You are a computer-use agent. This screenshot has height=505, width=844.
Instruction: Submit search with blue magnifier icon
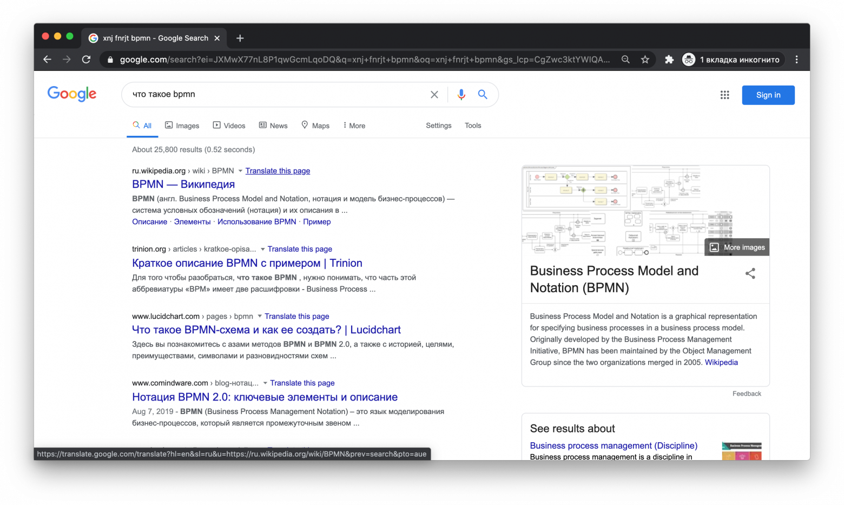pyautogui.click(x=483, y=94)
